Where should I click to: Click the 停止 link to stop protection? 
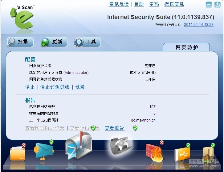(x=30, y=87)
